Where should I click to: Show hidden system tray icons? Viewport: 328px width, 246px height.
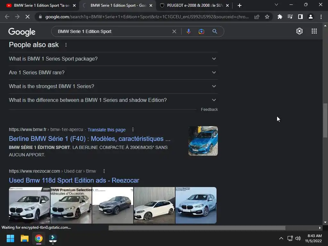point(281,238)
